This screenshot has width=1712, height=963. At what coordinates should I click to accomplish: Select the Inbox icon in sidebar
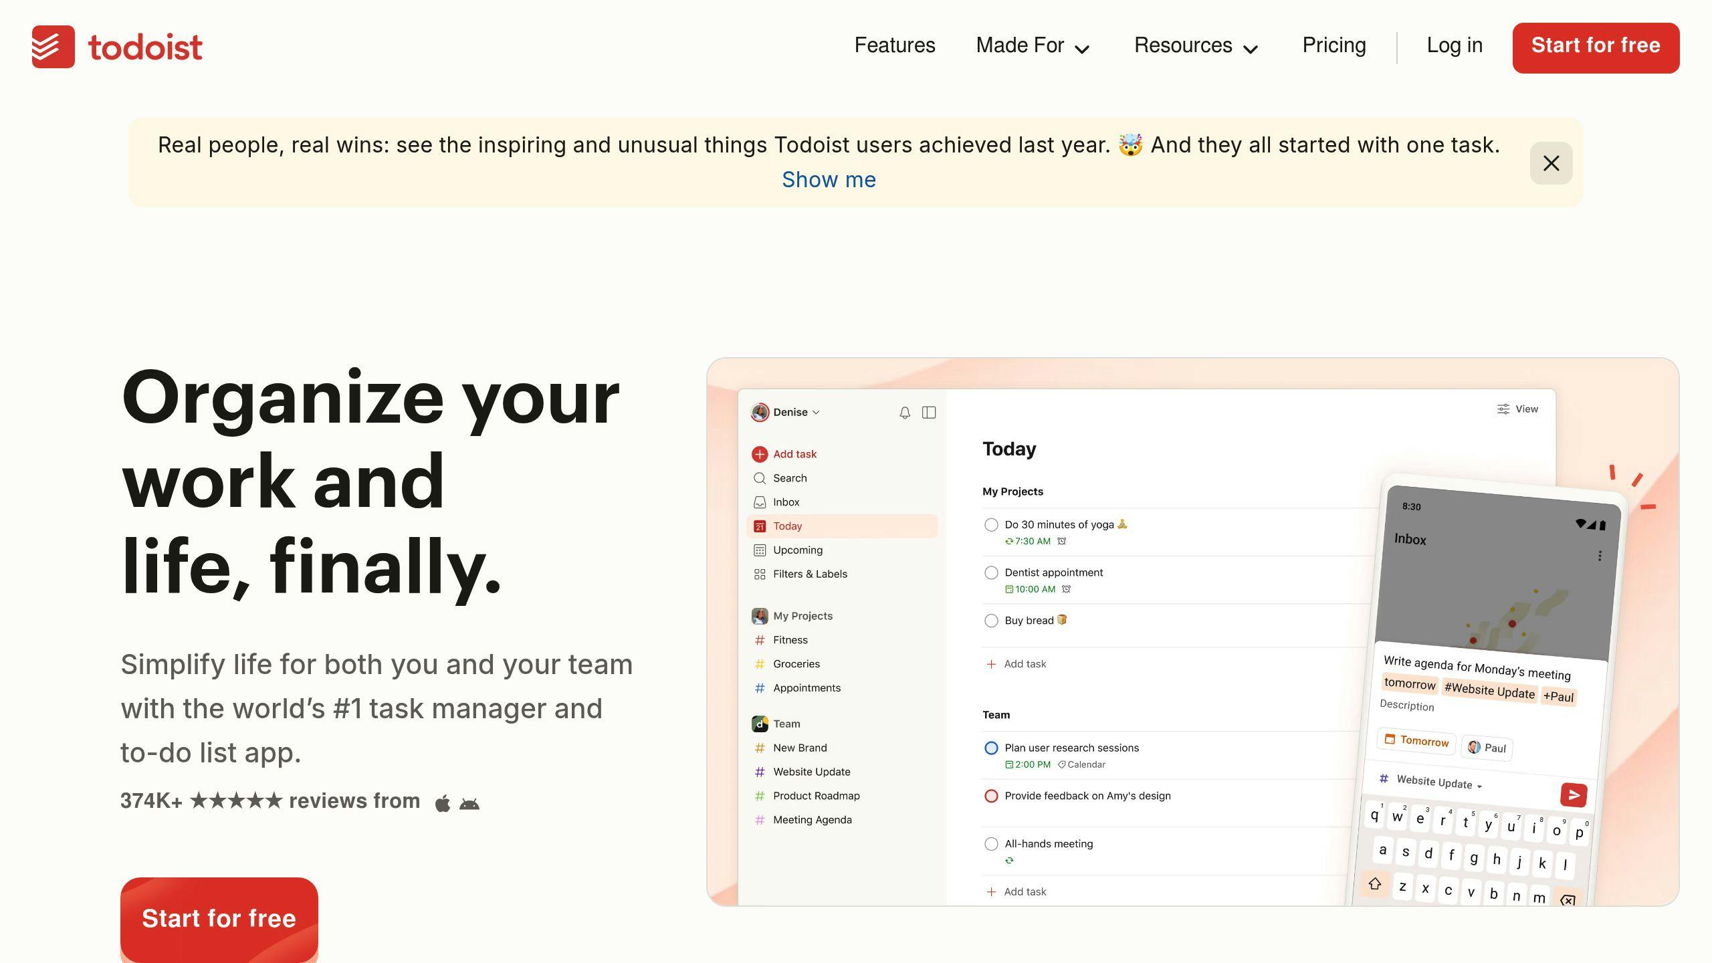tap(760, 502)
